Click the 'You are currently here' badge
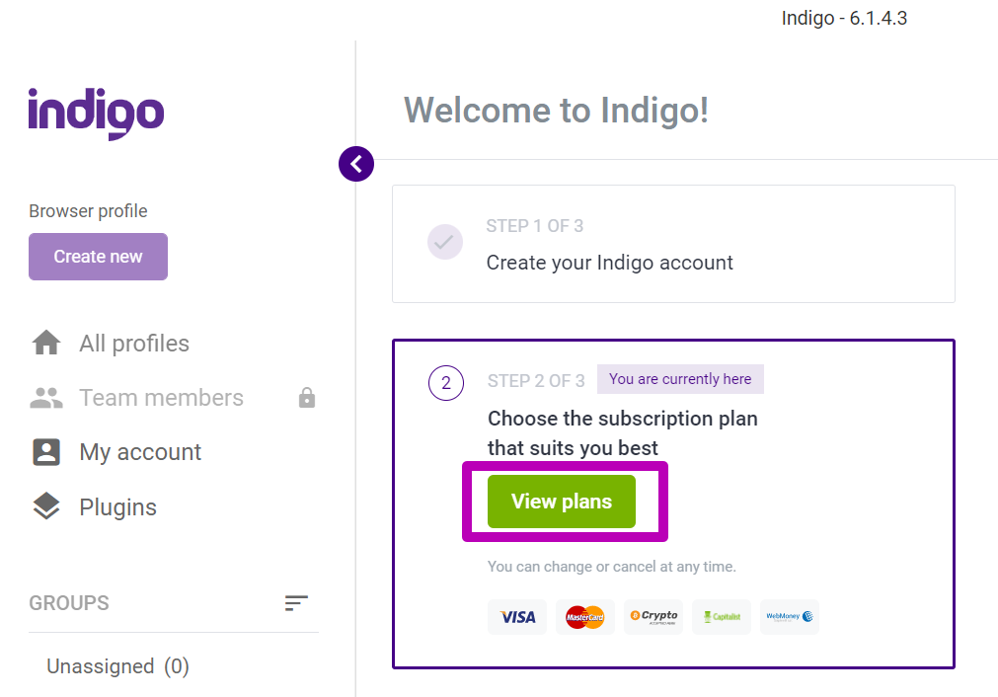Screen dimensions: 998x697 (680, 379)
